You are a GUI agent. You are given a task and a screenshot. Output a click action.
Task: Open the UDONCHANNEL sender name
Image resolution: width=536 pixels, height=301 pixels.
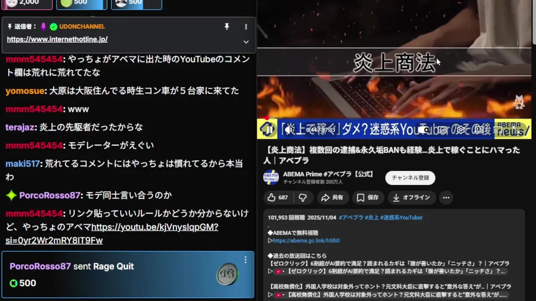pos(82,26)
